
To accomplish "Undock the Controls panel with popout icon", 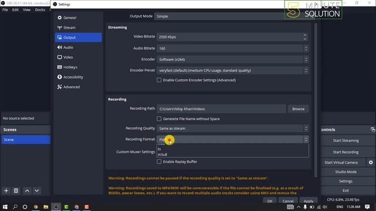I will coord(372,130).
